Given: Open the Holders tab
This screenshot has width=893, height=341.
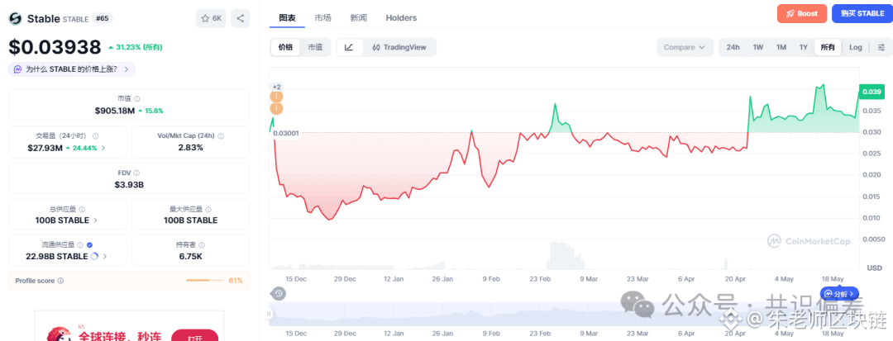Looking at the screenshot, I should pos(401,17).
